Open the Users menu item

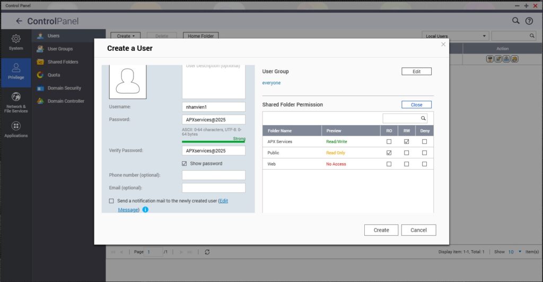point(68,36)
